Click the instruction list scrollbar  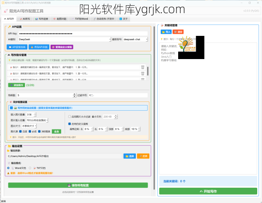coord(148,71)
